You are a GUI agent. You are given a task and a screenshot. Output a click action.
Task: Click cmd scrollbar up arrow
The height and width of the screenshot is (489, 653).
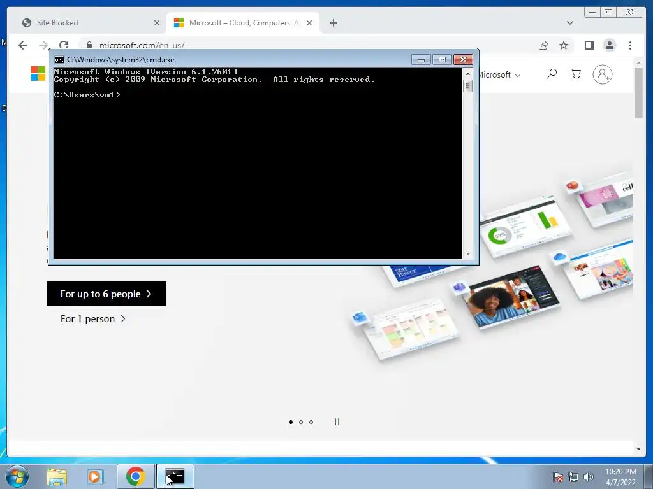[x=468, y=74]
